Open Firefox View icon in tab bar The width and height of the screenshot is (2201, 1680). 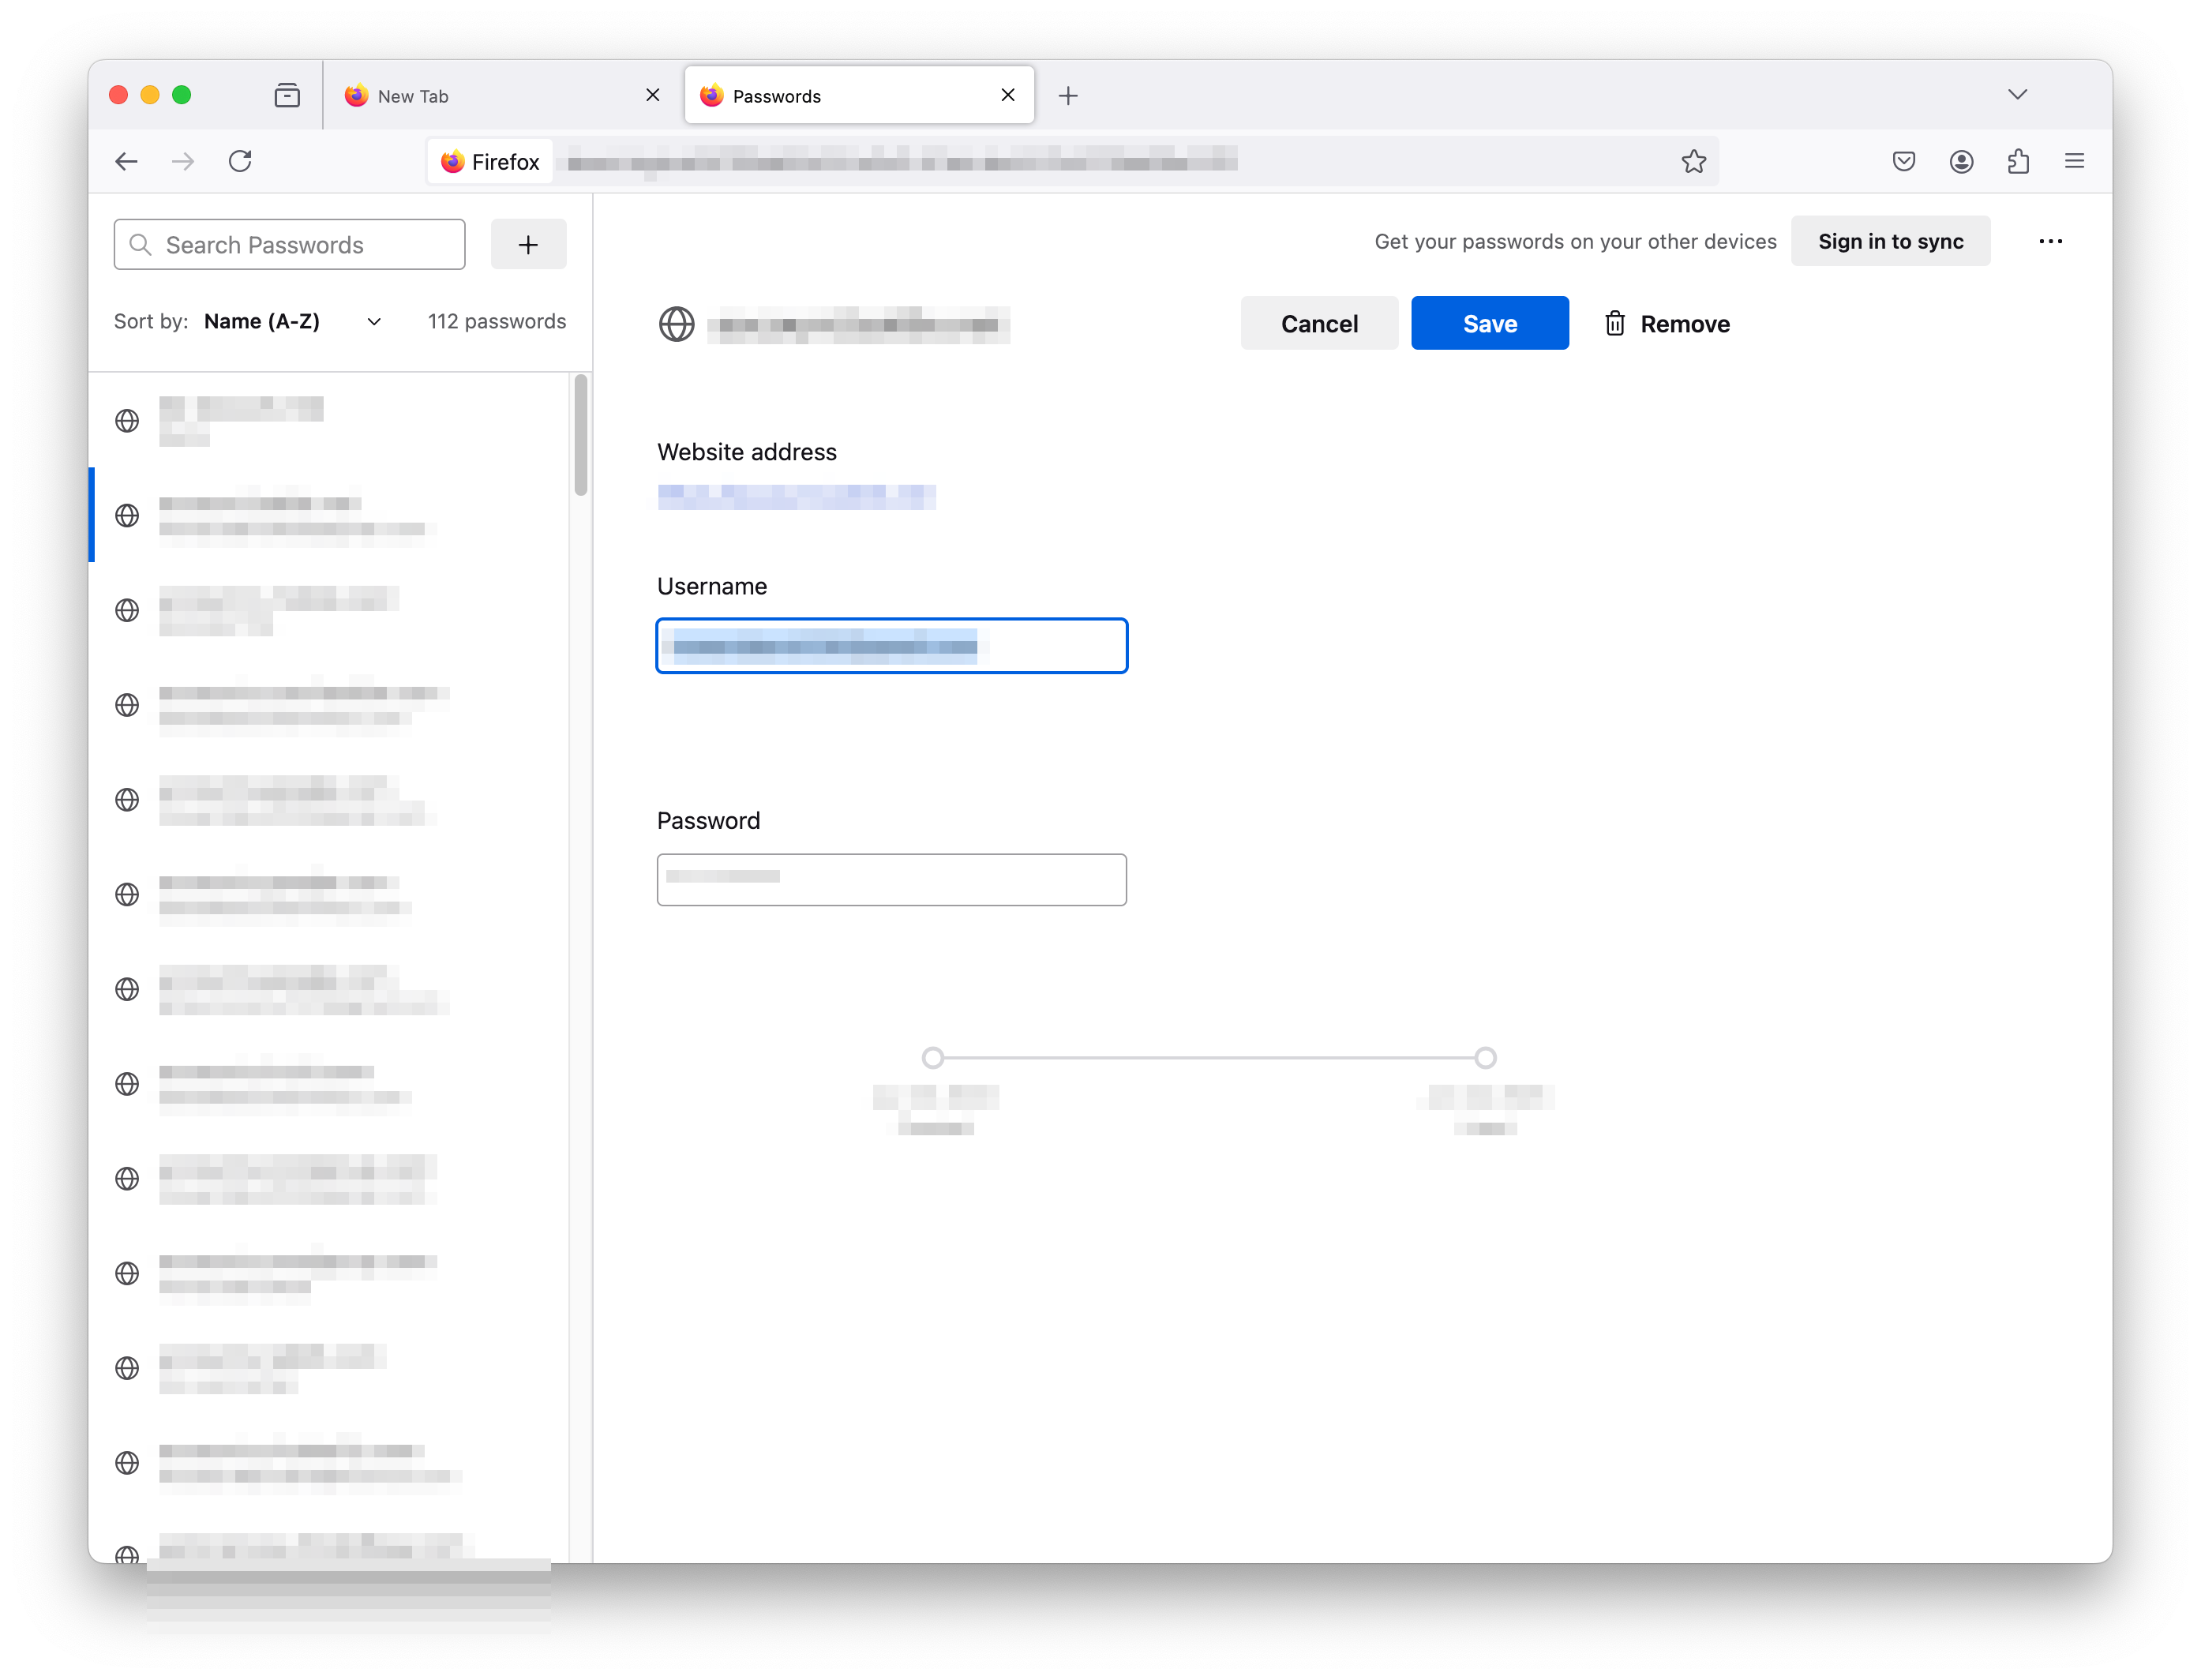287,95
